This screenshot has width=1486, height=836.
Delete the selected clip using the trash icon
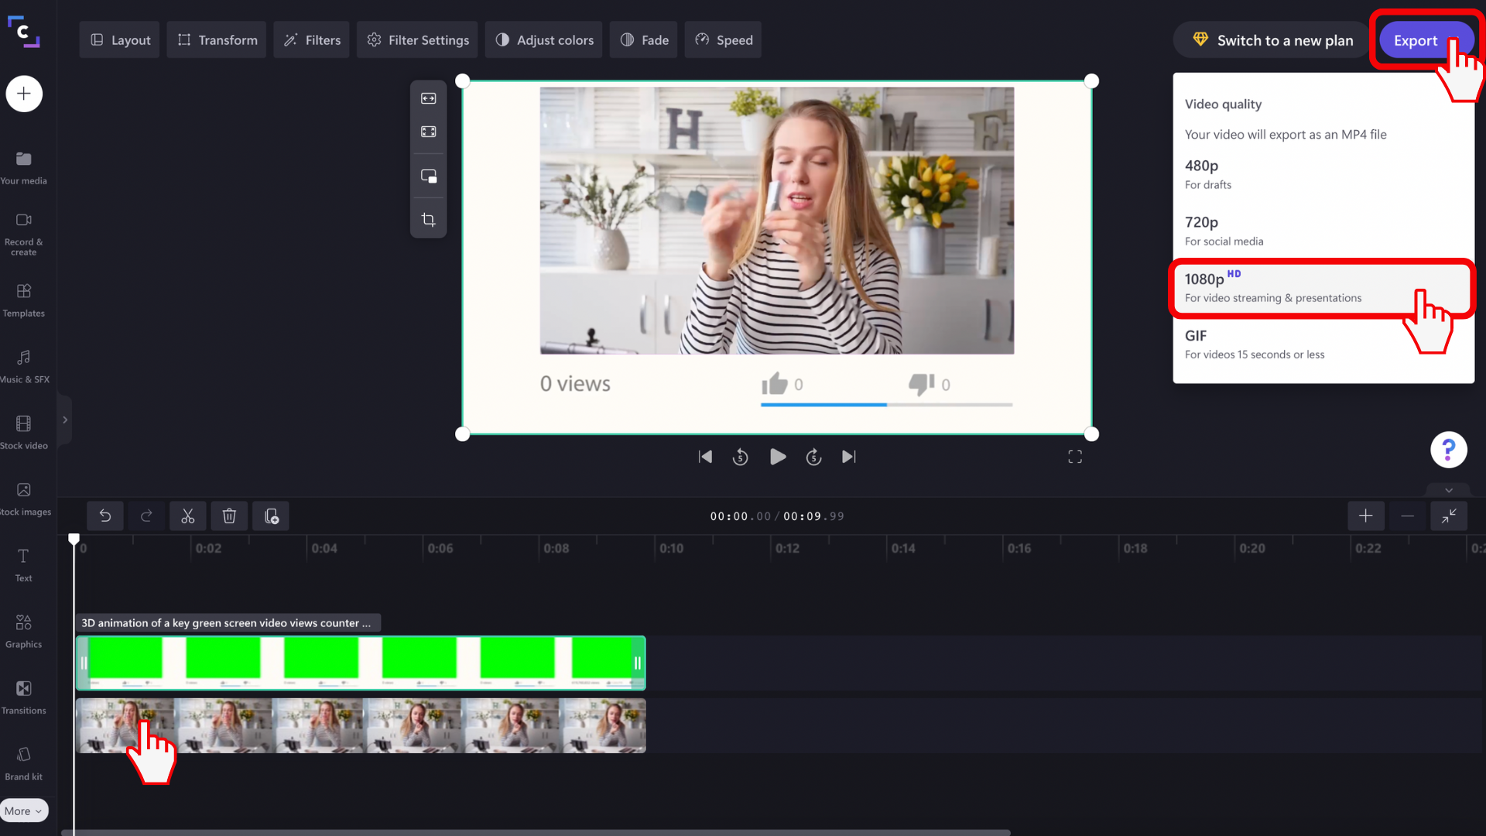[x=229, y=516]
